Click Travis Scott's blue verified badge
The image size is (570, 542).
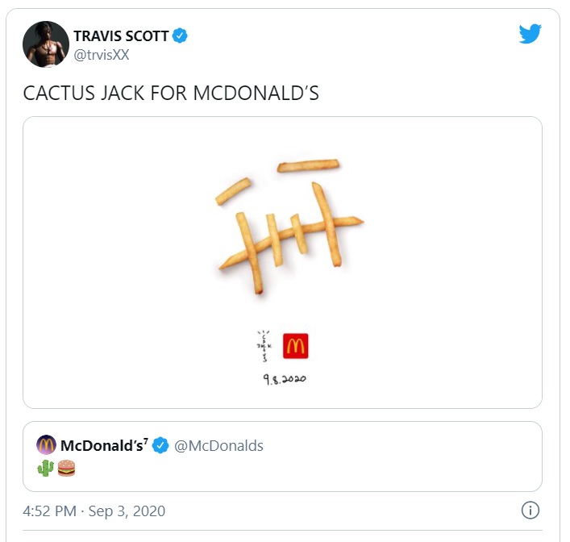(x=180, y=35)
